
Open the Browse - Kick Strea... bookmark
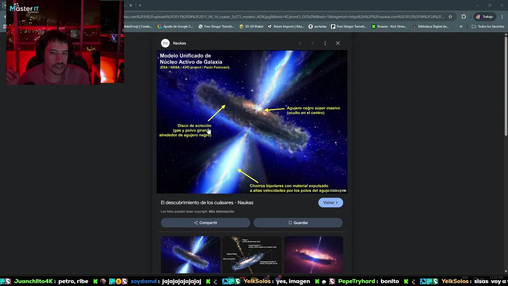click(389, 27)
